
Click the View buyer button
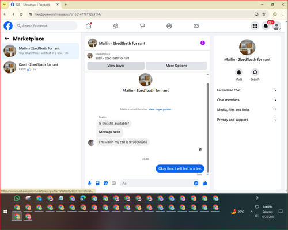116,66
